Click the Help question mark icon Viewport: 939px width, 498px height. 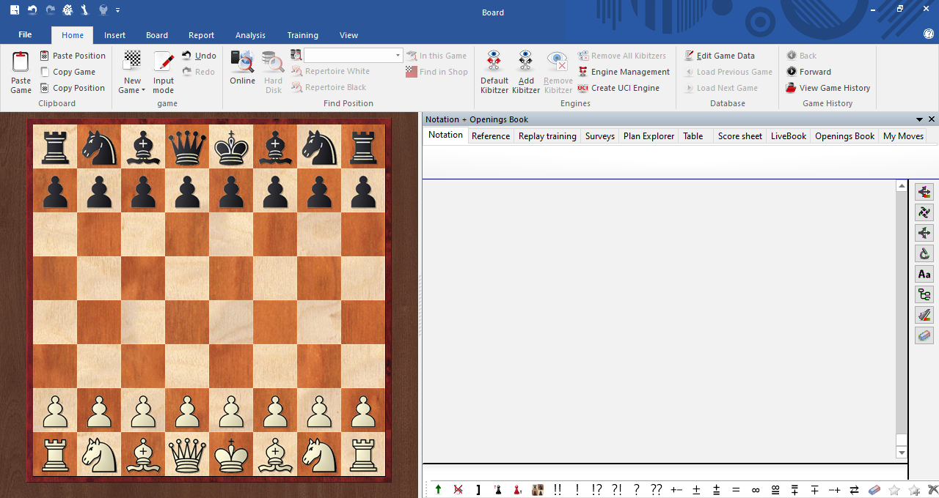coord(929,34)
